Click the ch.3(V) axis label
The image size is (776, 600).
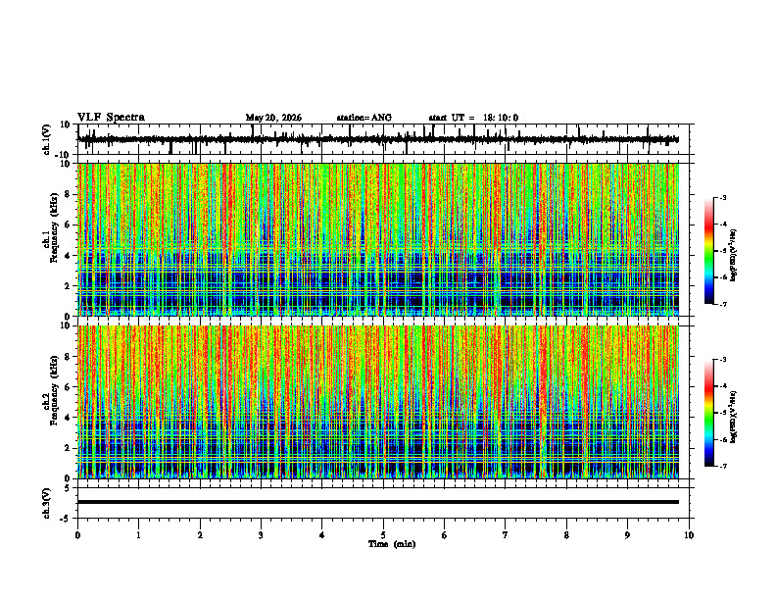(47, 504)
